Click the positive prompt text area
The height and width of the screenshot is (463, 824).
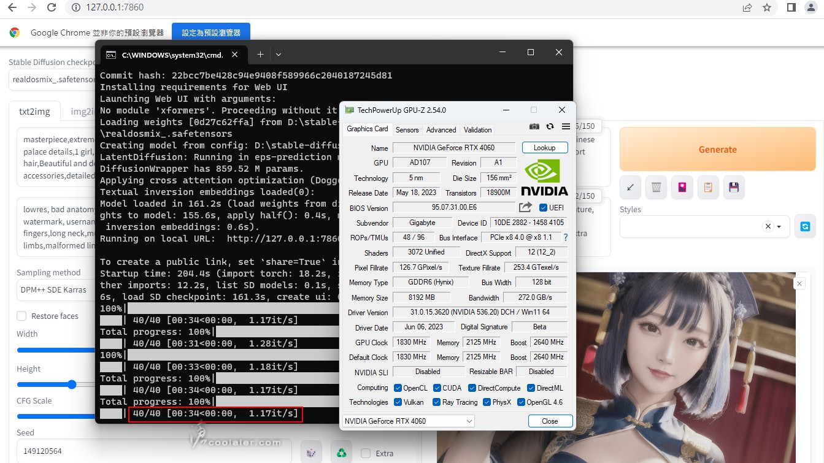coord(56,158)
